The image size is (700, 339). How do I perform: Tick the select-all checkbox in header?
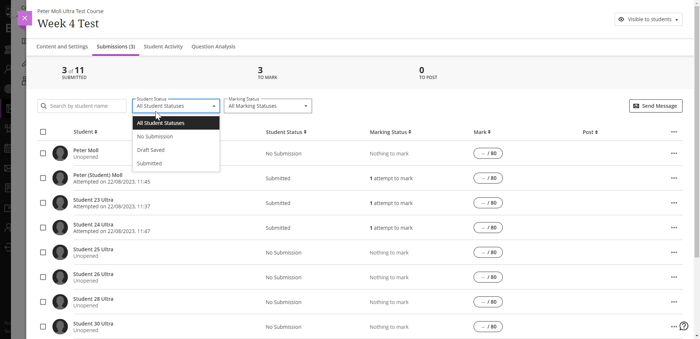[x=43, y=132]
